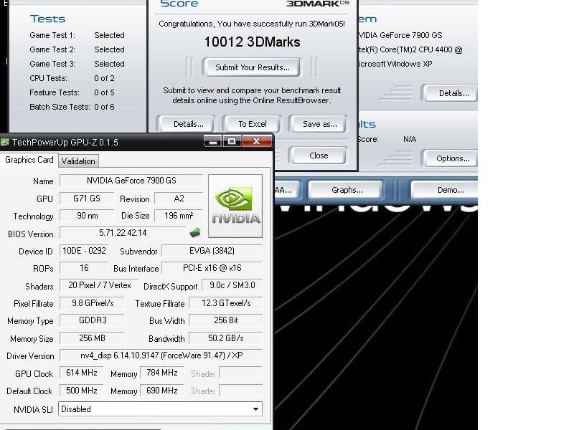Click the Game Test 3 Selected value
The image size is (574, 430).
click(x=110, y=64)
